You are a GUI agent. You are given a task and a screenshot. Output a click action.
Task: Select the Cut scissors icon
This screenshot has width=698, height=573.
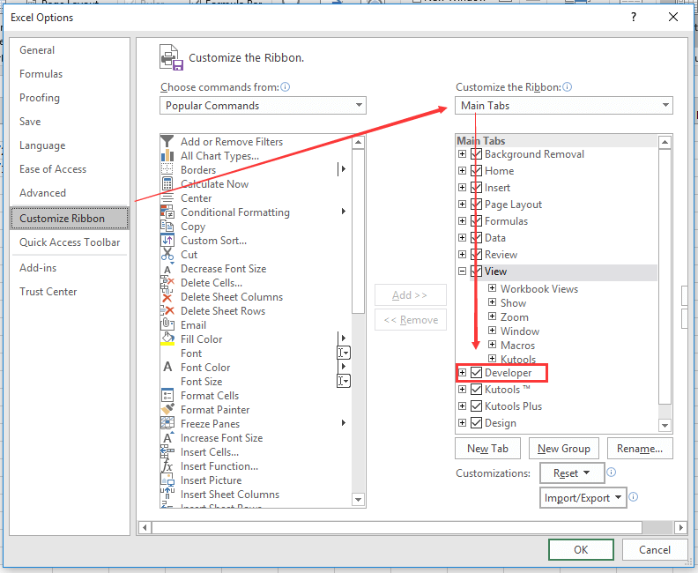tap(167, 255)
